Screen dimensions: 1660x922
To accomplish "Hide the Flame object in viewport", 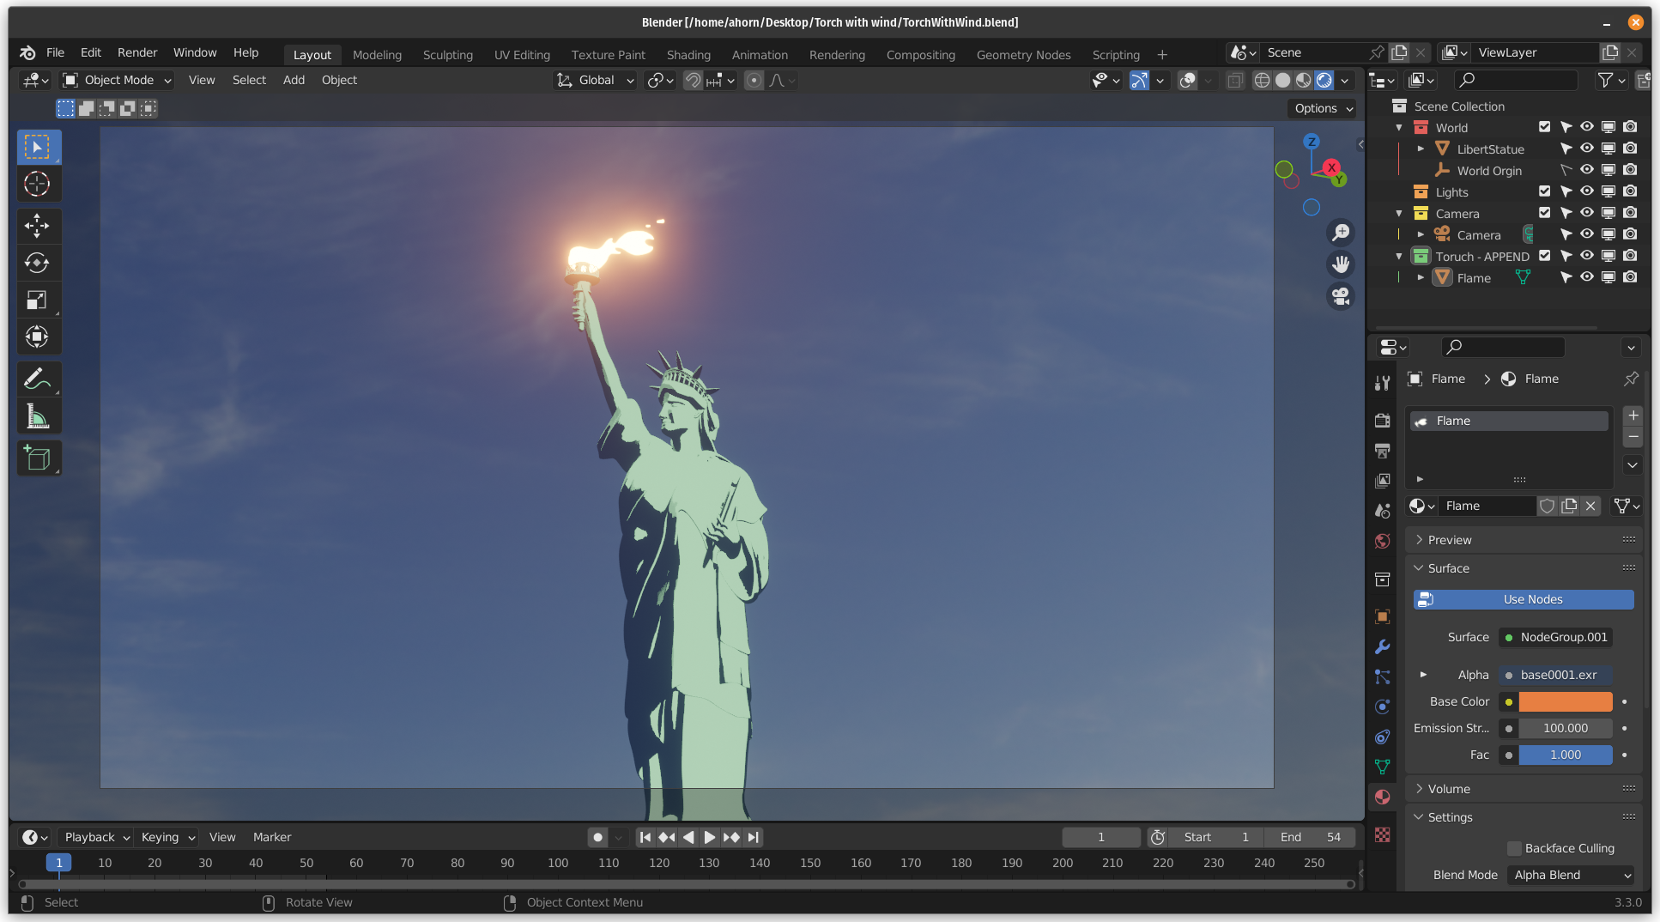I will coord(1586,276).
